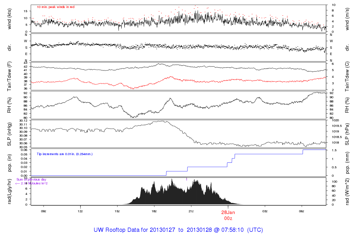Click the '100' radiation W/m^2 tick label
Screen dimensions: 357x244
334,182
